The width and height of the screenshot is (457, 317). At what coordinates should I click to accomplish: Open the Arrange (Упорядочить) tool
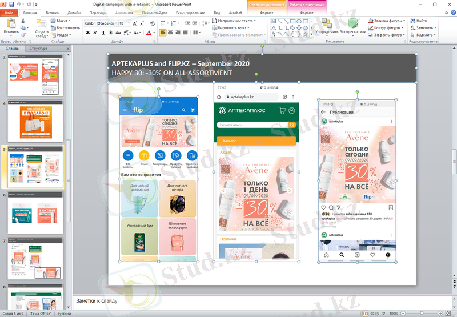point(326,25)
